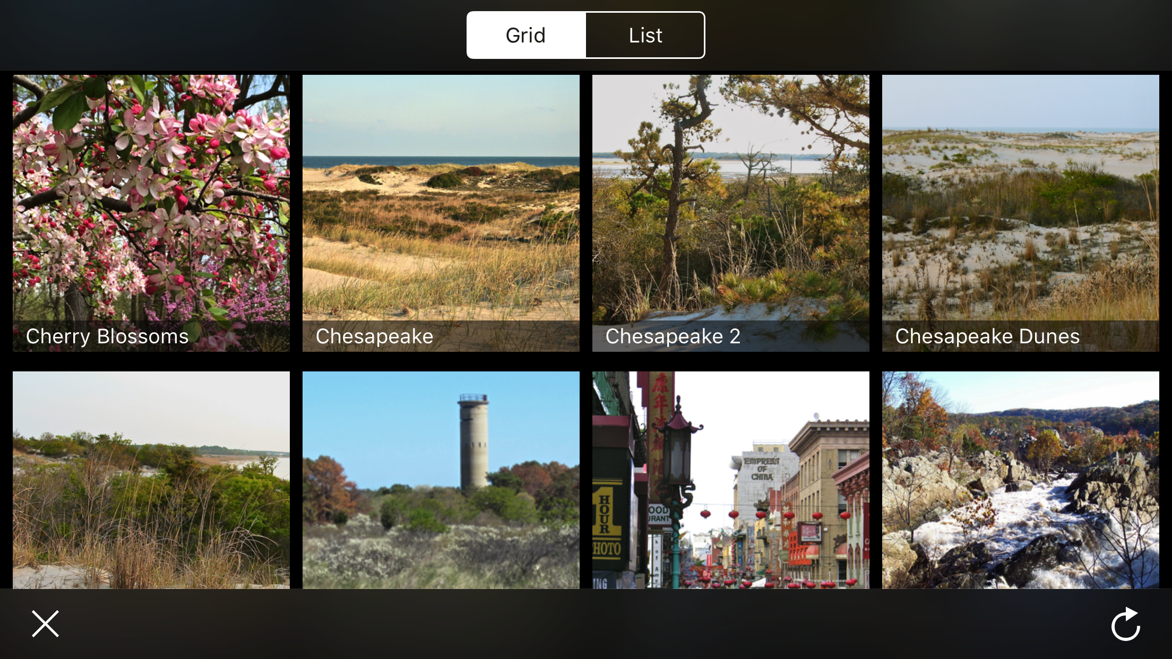Click the Chesapeake Dunes caption text
1172x659 pixels.
click(987, 336)
